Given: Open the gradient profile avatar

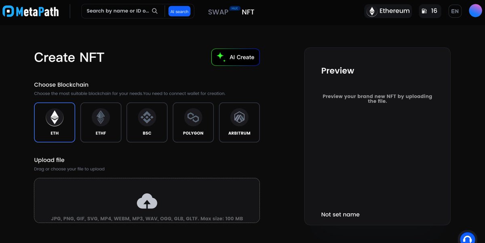Looking at the screenshot, I should point(475,11).
